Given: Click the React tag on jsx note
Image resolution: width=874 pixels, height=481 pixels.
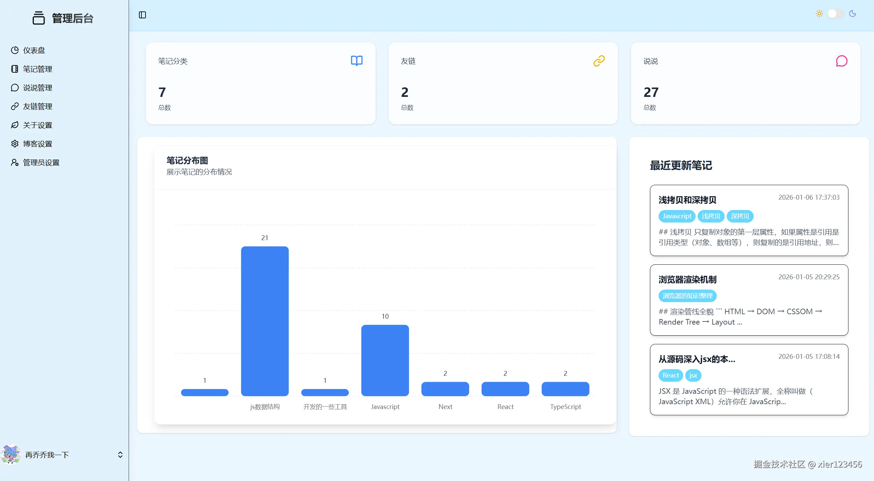Looking at the screenshot, I should (670, 375).
